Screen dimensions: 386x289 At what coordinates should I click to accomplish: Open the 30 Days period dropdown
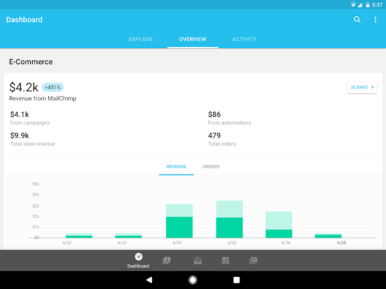pyautogui.click(x=362, y=87)
